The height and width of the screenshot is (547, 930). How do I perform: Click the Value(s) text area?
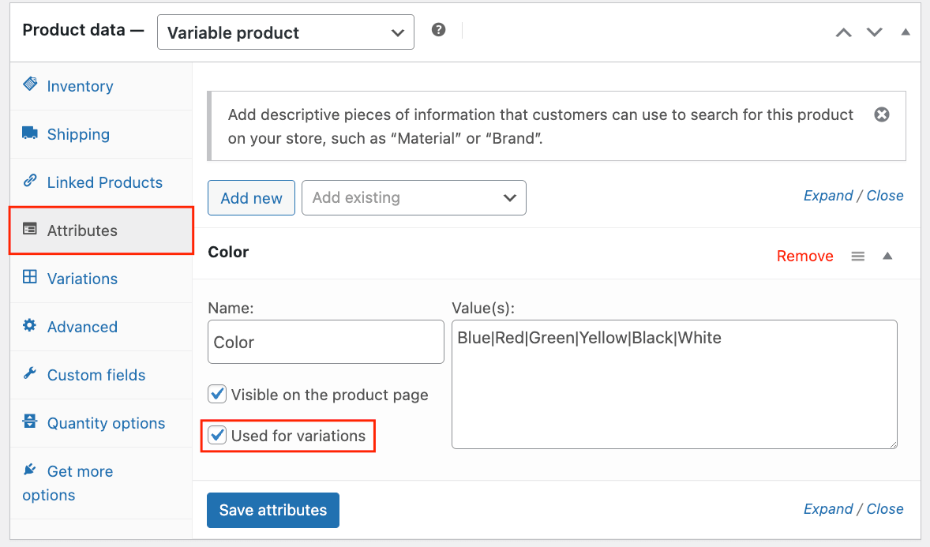tap(674, 384)
